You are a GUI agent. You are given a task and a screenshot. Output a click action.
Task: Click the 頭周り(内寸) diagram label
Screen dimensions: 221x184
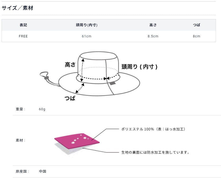click(139, 67)
